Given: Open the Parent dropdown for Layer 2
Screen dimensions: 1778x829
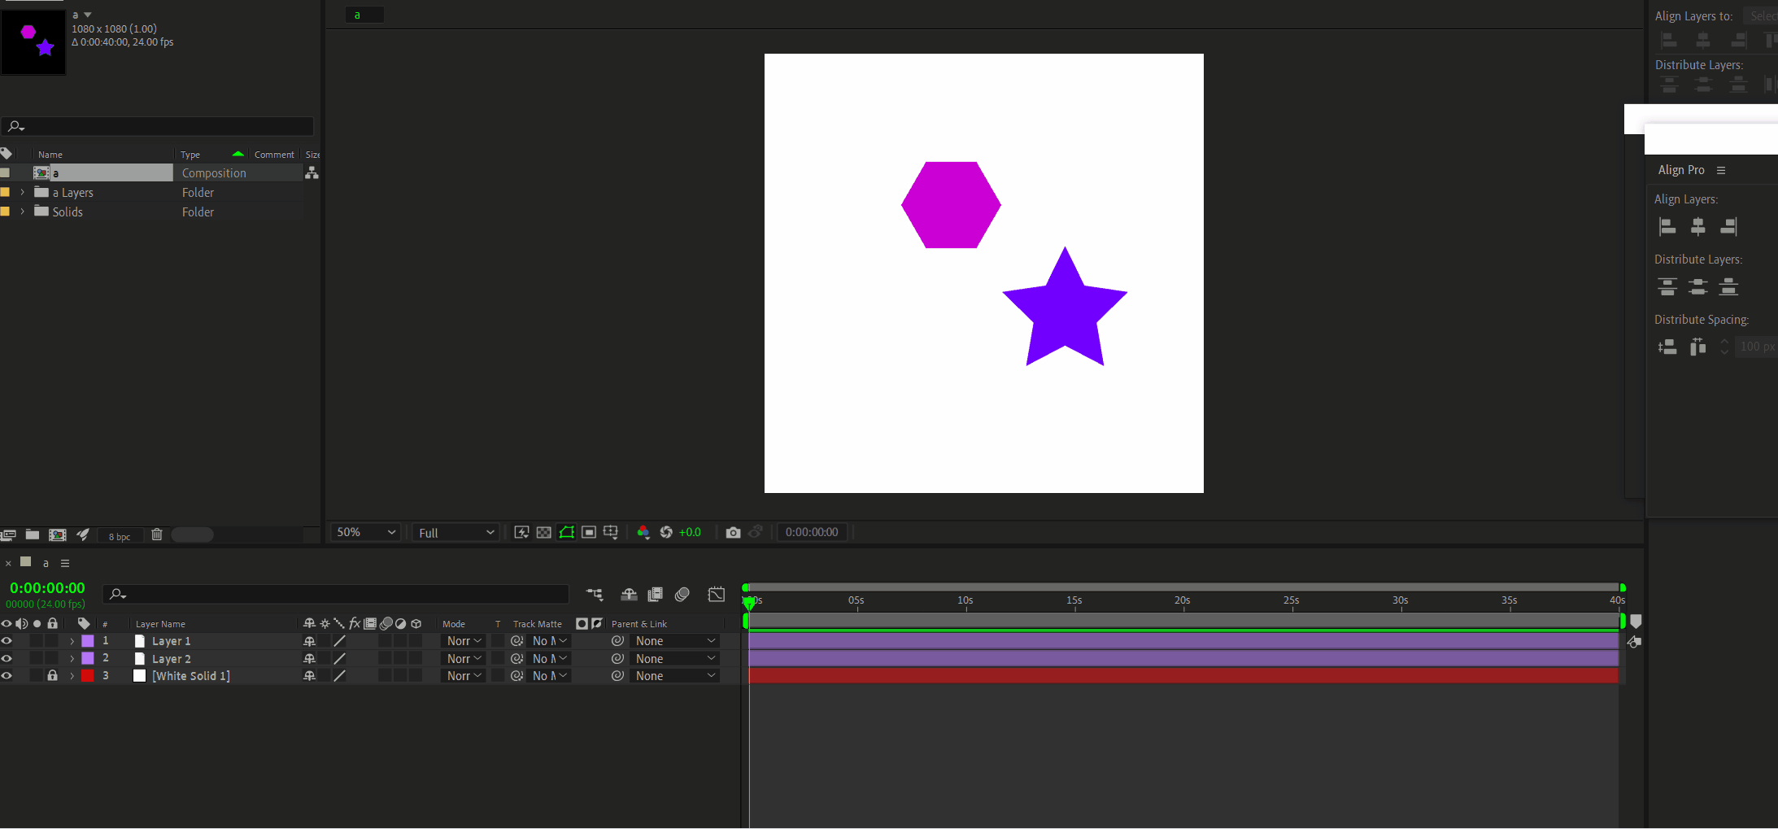Looking at the screenshot, I should click(x=675, y=659).
